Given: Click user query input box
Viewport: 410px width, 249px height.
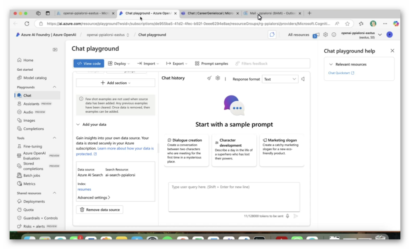Looking at the screenshot, I should pyautogui.click(x=234, y=197).
